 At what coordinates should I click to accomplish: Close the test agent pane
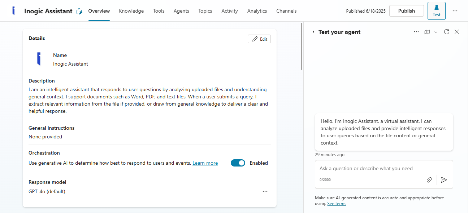(457, 32)
